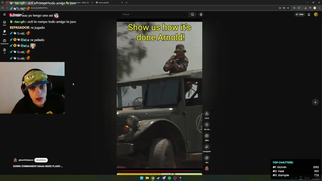Open the translate extension icon

(294, 8)
